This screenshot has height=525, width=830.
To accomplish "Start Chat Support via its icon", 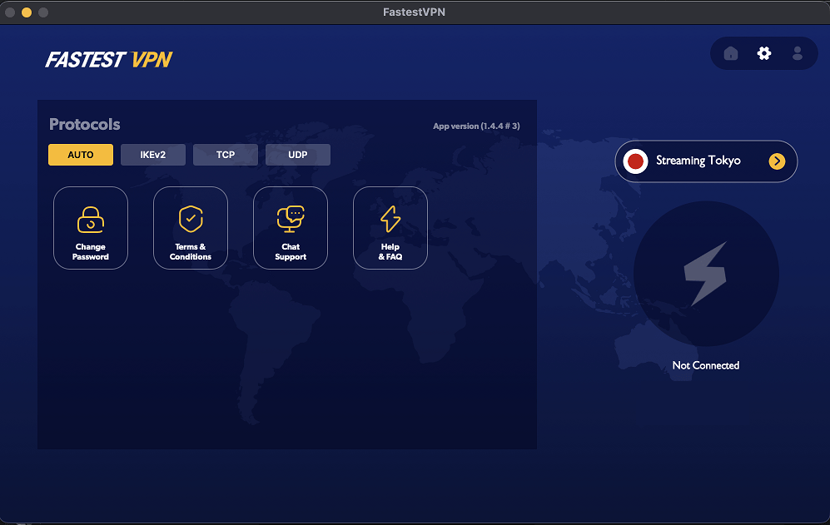I will (x=291, y=219).
